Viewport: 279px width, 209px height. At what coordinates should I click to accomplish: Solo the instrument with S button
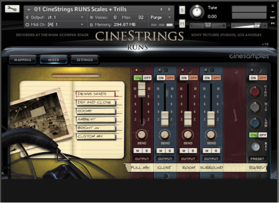[x=182, y=10]
